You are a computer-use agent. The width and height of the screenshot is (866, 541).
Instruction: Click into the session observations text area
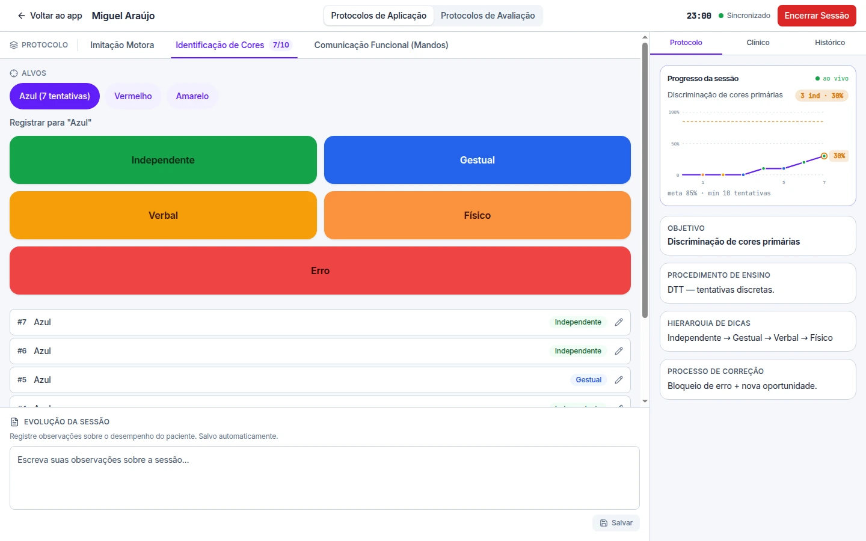pos(325,478)
